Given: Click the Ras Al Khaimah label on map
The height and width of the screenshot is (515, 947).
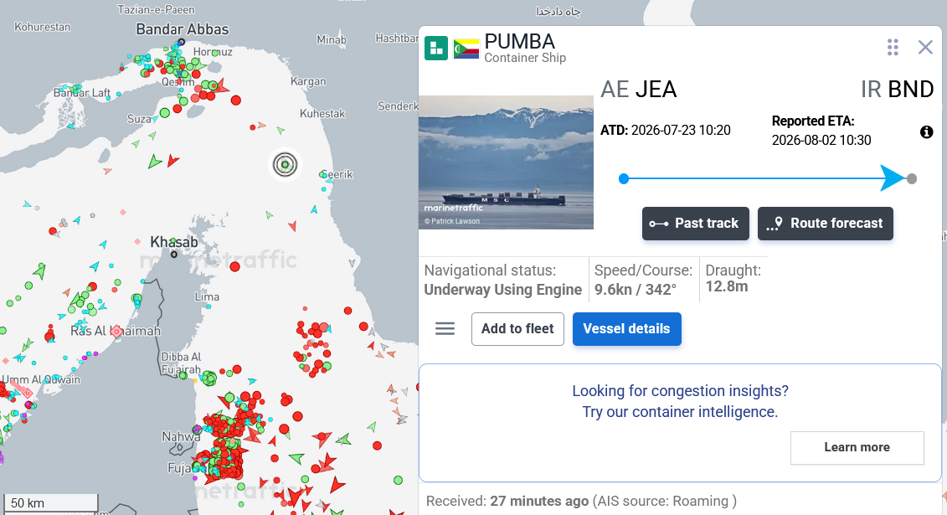Looking at the screenshot, I should coord(116,331).
